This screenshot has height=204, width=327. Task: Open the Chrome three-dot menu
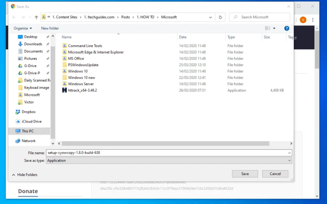coord(313,20)
